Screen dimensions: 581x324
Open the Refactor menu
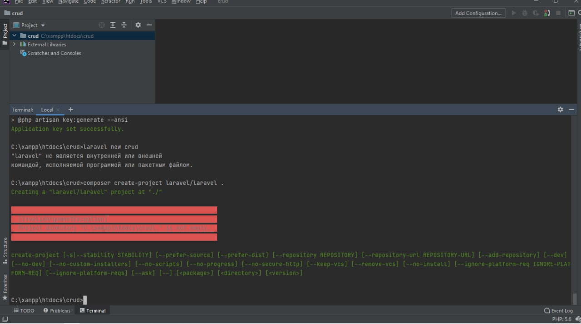pos(111,2)
